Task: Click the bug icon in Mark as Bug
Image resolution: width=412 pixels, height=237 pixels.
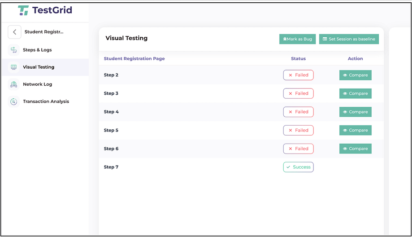Action: pos(285,39)
